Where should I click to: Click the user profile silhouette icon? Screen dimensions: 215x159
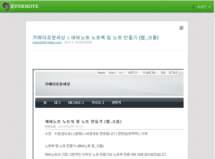pos(193,7)
